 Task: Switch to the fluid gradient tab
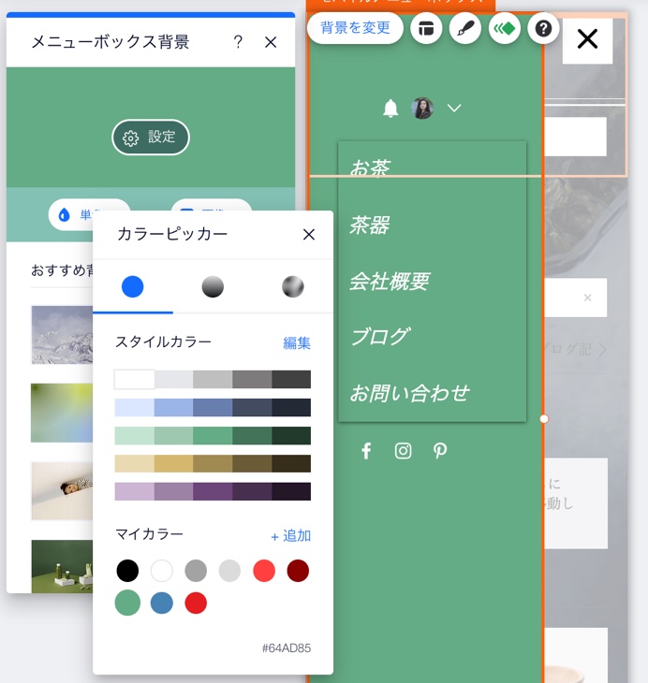[x=292, y=286]
